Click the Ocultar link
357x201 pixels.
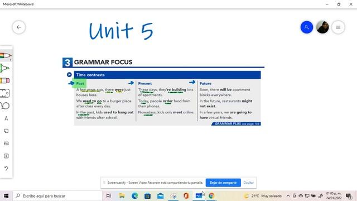click(x=248, y=183)
